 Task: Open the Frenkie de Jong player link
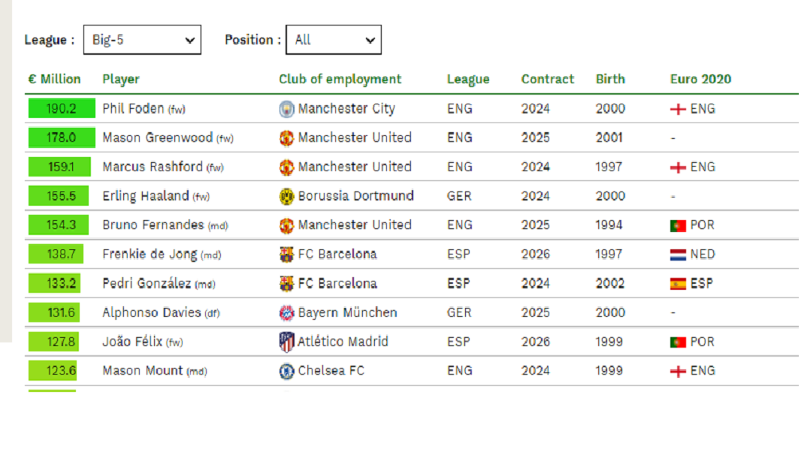[x=150, y=255]
